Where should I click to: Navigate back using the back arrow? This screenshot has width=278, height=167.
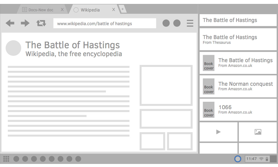pos(10,23)
